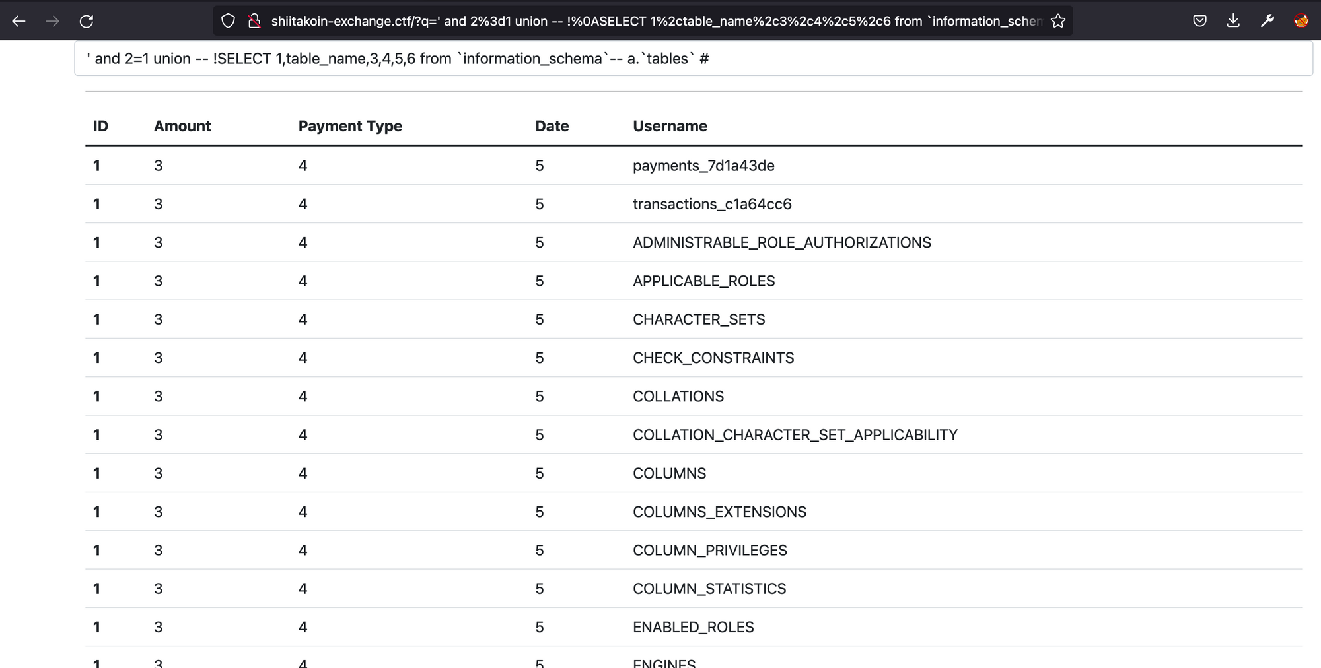The height and width of the screenshot is (668, 1321).
Task: Click Date value 5 in COLLATIONS row
Action: point(540,397)
